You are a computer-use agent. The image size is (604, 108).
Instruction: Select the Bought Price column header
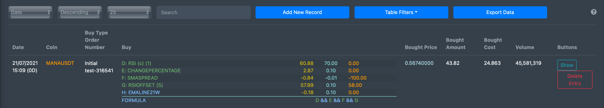[421, 47]
